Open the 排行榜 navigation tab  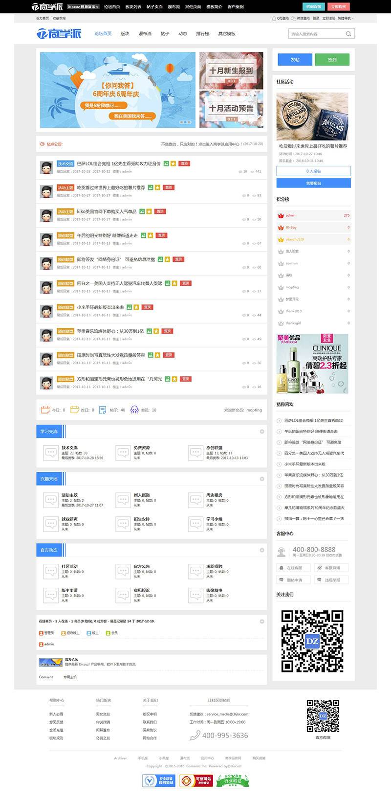click(202, 34)
